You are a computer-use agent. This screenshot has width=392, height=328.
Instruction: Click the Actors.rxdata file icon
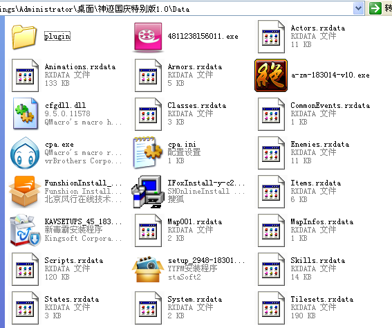coord(271,37)
